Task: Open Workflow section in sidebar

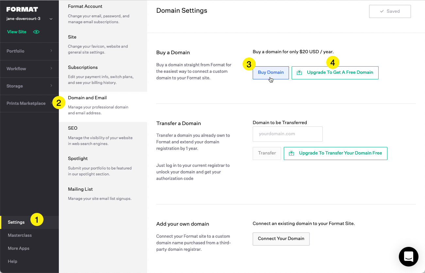Action: [29, 69]
